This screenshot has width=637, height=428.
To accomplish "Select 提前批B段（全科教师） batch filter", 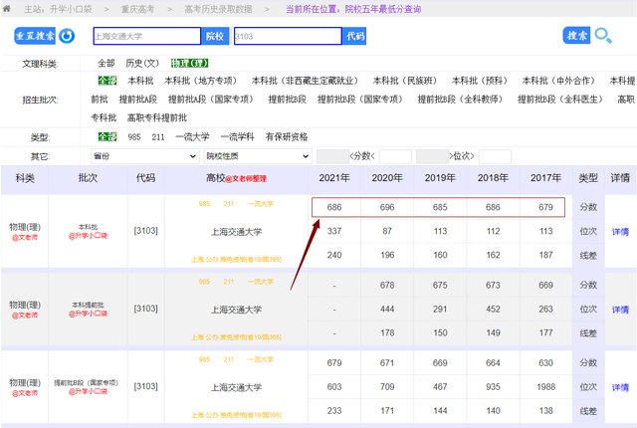I will [x=461, y=100].
